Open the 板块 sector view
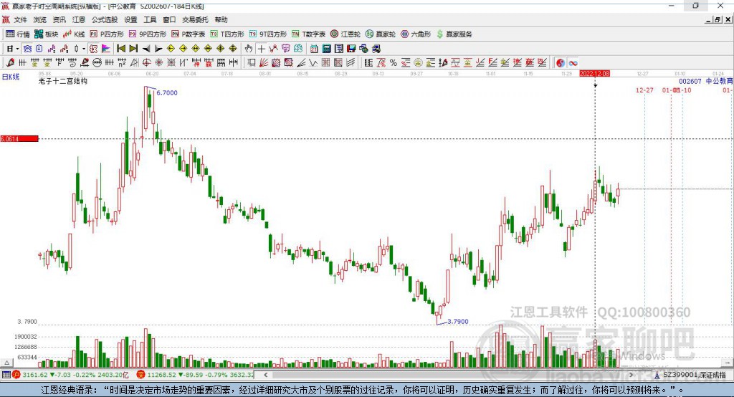The width and height of the screenshot is (734, 397). click(47, 34)
